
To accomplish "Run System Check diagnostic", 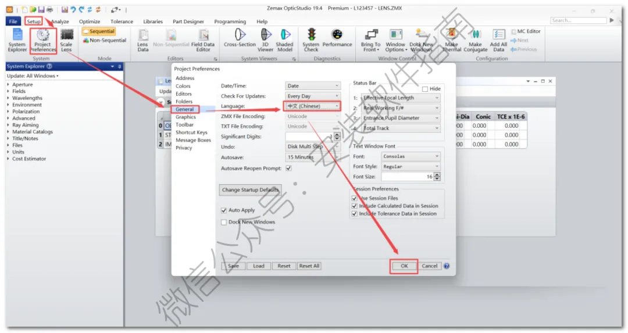I will pyautogui.click(x=311, y=40).
